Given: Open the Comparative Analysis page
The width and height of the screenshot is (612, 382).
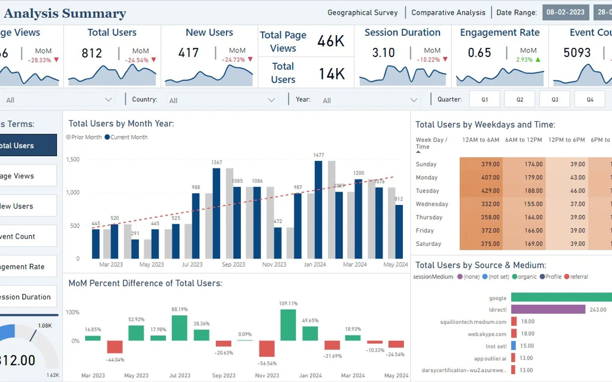Looking at the screenshot, I should pos(448,13).
